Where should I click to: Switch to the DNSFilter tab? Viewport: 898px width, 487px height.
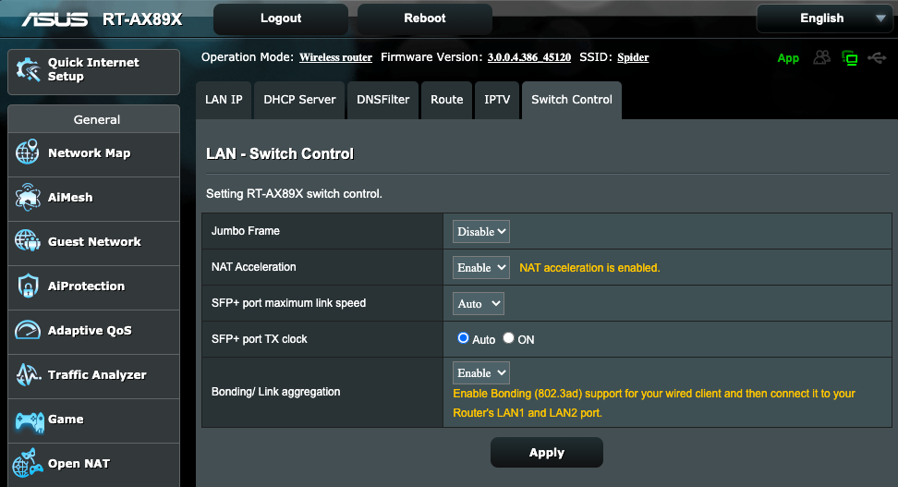coord(383,100)
